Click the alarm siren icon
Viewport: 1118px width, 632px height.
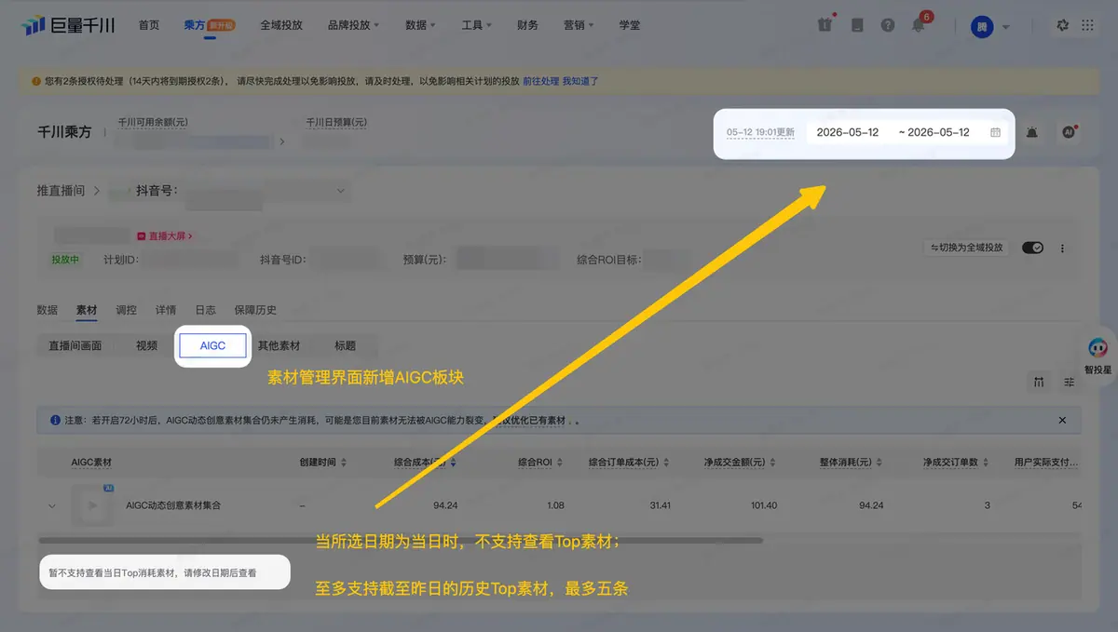tap(1032, 132)
